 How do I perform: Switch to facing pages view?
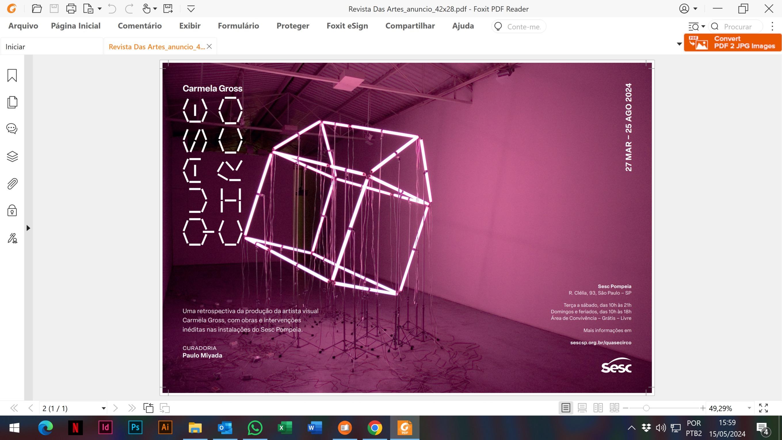click(598, 408)
